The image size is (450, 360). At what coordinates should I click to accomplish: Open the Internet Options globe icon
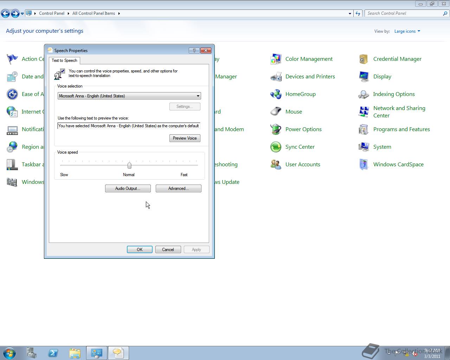[x=12, y=112]
